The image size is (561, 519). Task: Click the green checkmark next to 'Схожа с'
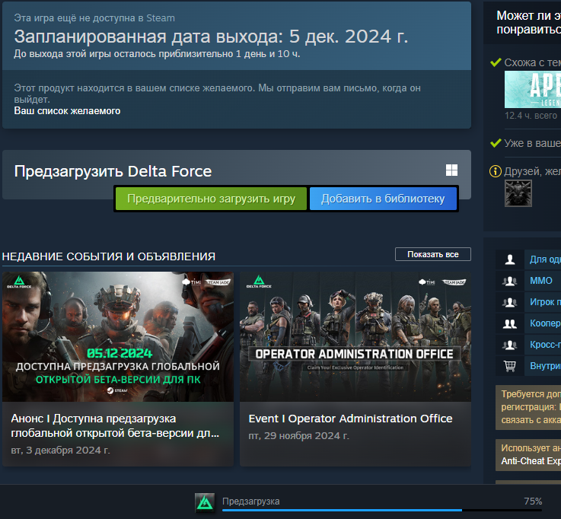point(496,62)
